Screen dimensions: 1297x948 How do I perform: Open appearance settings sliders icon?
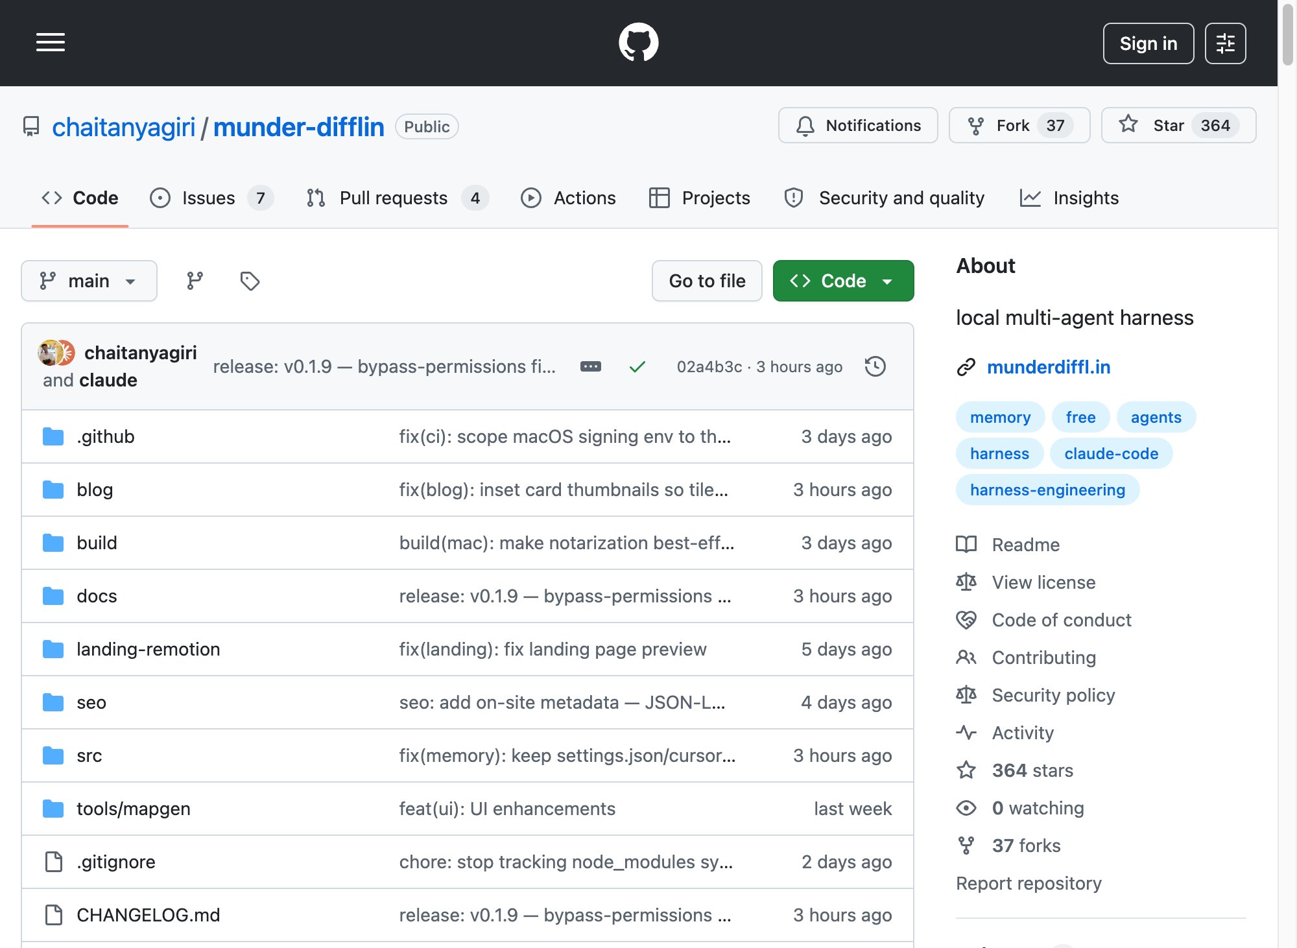tap(1225, 43)
